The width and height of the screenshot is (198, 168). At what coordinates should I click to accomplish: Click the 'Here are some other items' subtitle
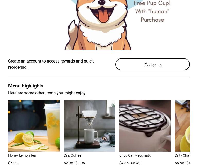[x=47, y=93]
